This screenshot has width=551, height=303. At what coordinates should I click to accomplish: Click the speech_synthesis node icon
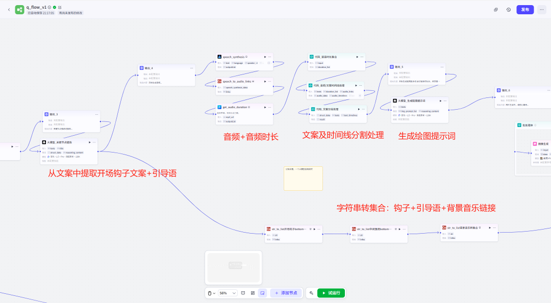pos(219,57)
